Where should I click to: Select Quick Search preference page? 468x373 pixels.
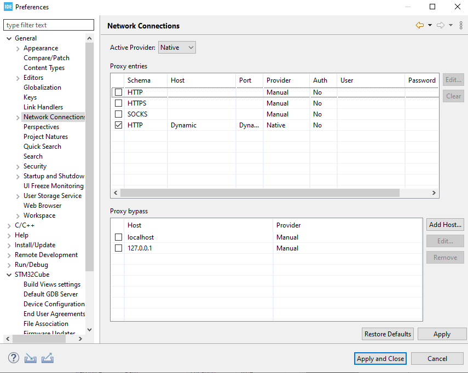coord(42,147)
